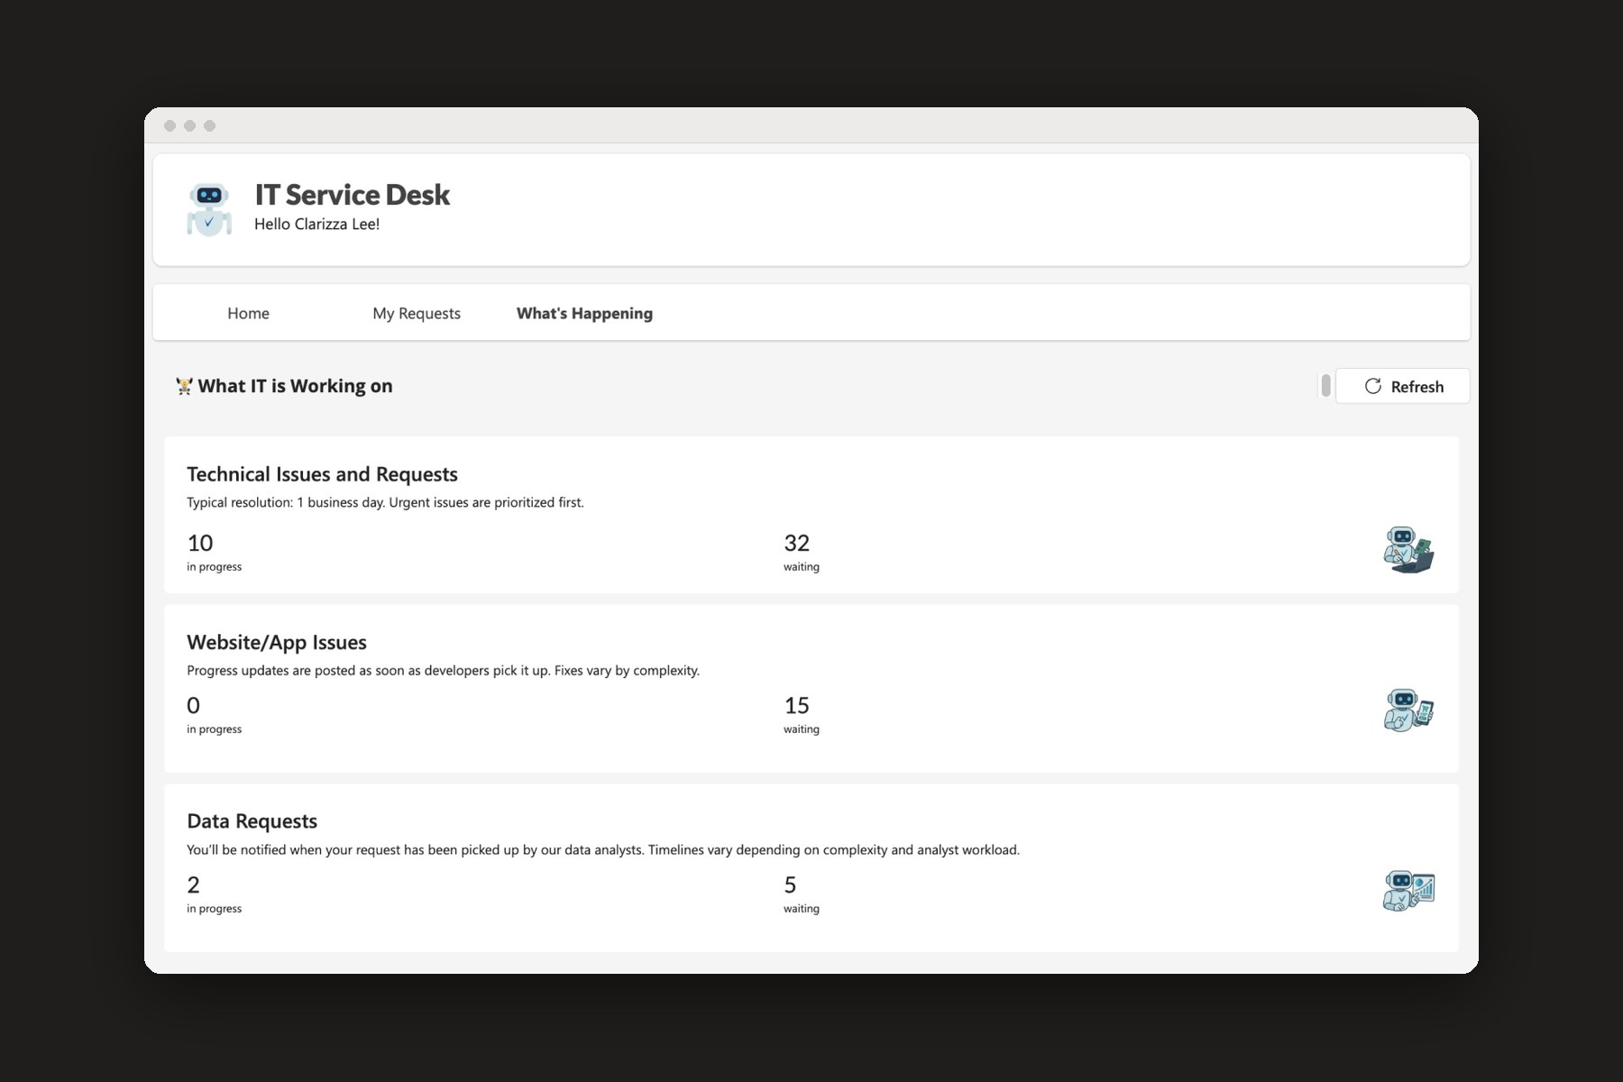
Task: Click the Website/App Issues heading
Action: point(277,642)
